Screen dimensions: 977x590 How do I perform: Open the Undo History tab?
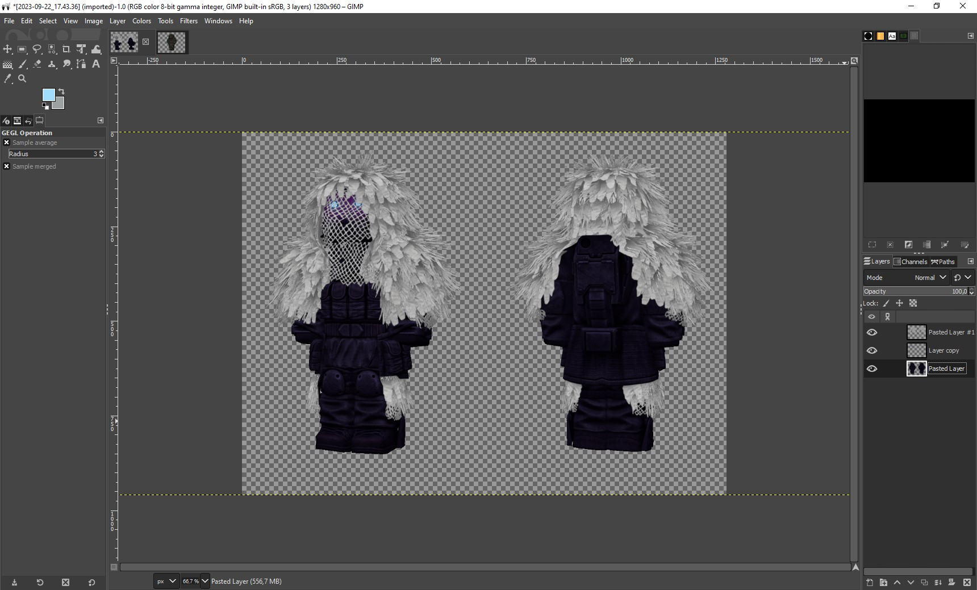(x=28, y=120)
